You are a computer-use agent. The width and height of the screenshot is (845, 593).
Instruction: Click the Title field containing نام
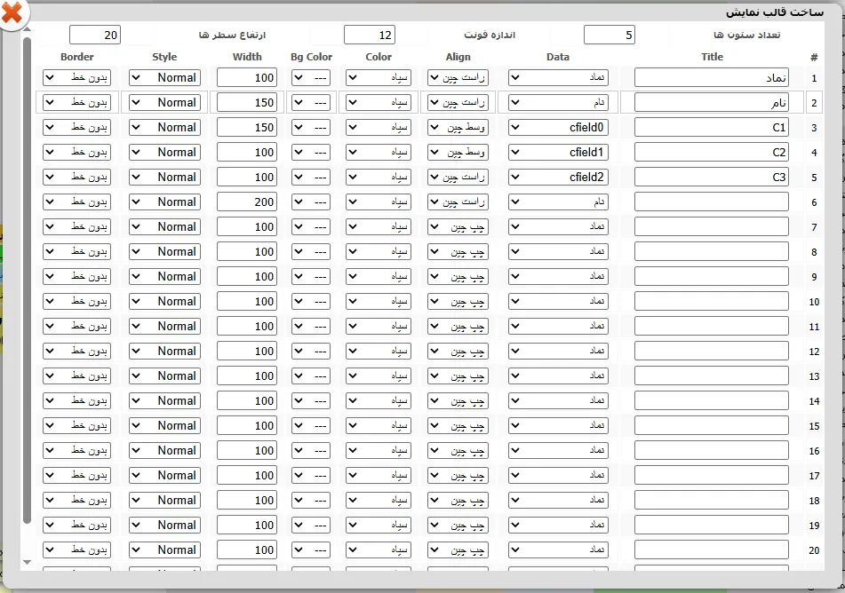tap(712, 102)
